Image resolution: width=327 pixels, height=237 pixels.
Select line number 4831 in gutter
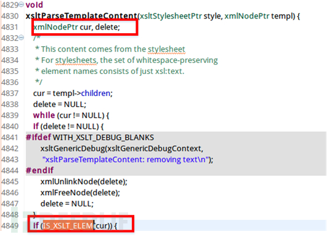tap(10, 27)
